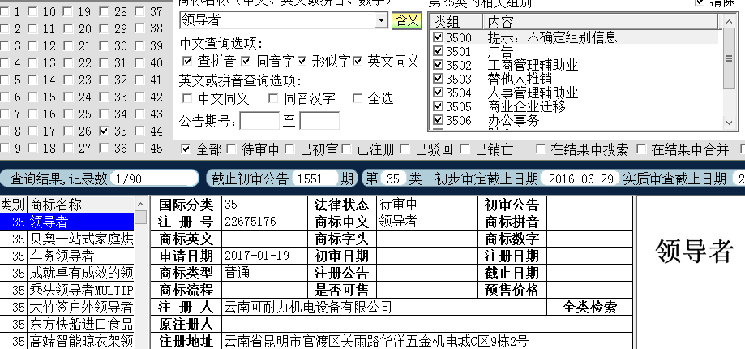Check the class 9 checkbox
This screenshot has width=745, height=349.
click(5, 149)
